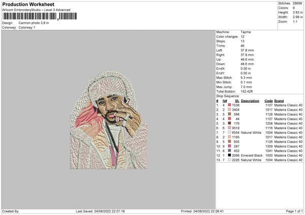This screenshot has width=305, height=215.
Task: Select the Min Stitch value '0.1 mm'
Action: click(246, 82)
